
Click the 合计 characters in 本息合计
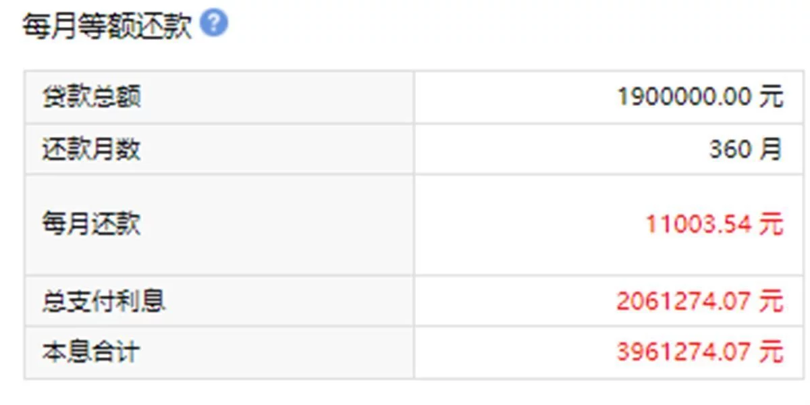pos(116,352)
